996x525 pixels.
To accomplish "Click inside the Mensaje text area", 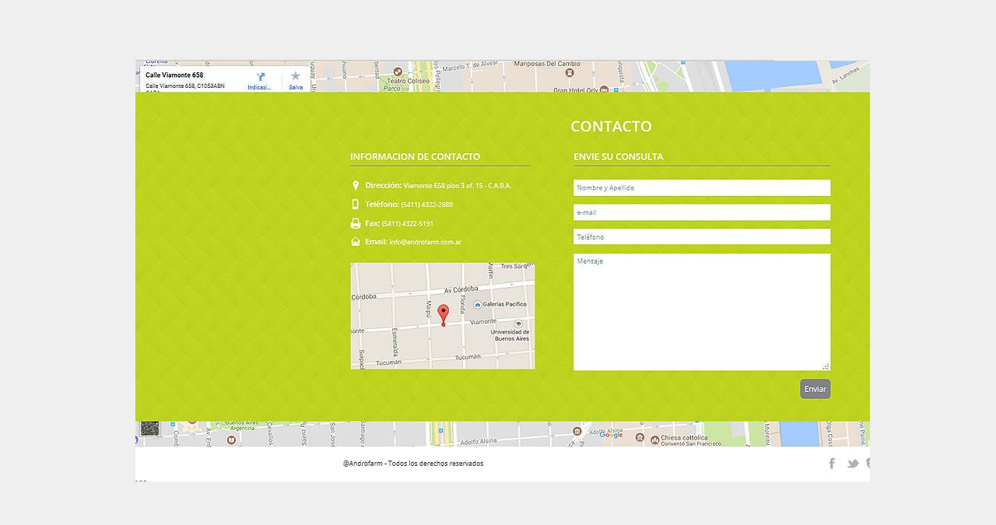I will click(701, 311).
